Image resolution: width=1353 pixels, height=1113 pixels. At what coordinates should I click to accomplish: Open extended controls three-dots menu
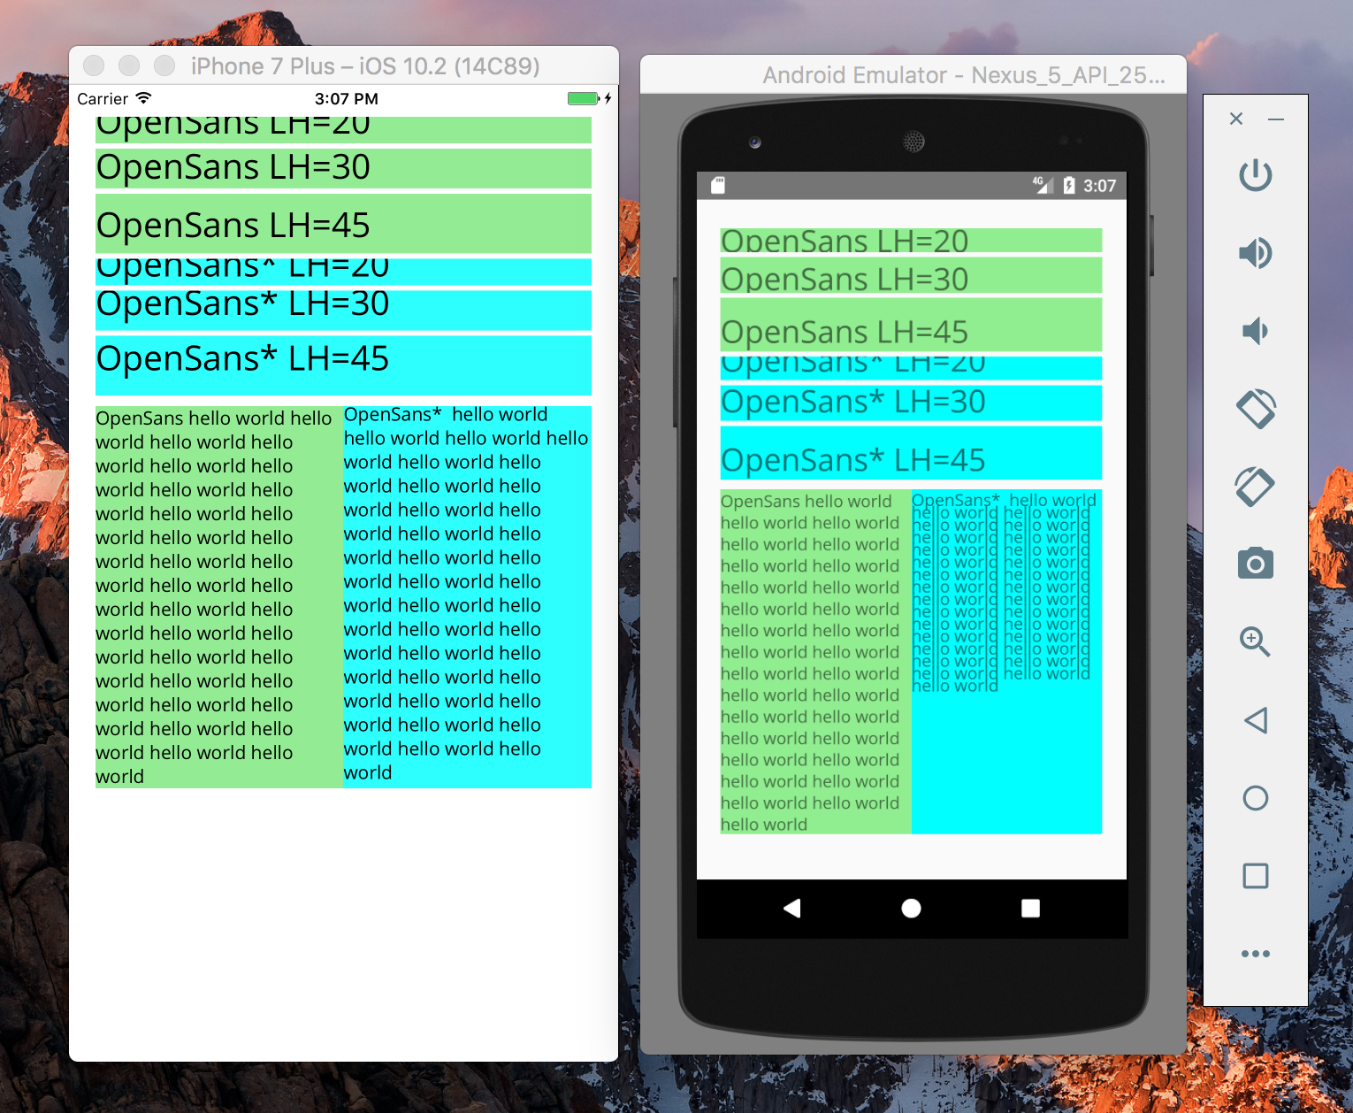point(1255,954)
